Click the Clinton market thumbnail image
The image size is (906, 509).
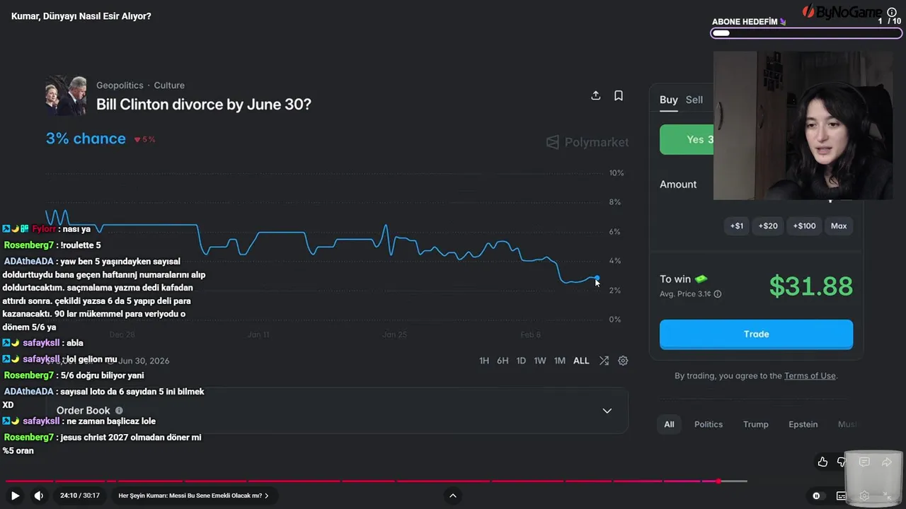[x=66, y=95]
